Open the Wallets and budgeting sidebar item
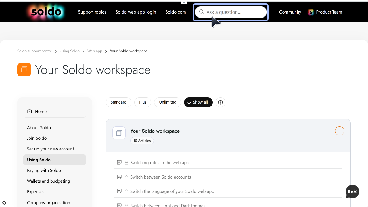 coord(49,181)
